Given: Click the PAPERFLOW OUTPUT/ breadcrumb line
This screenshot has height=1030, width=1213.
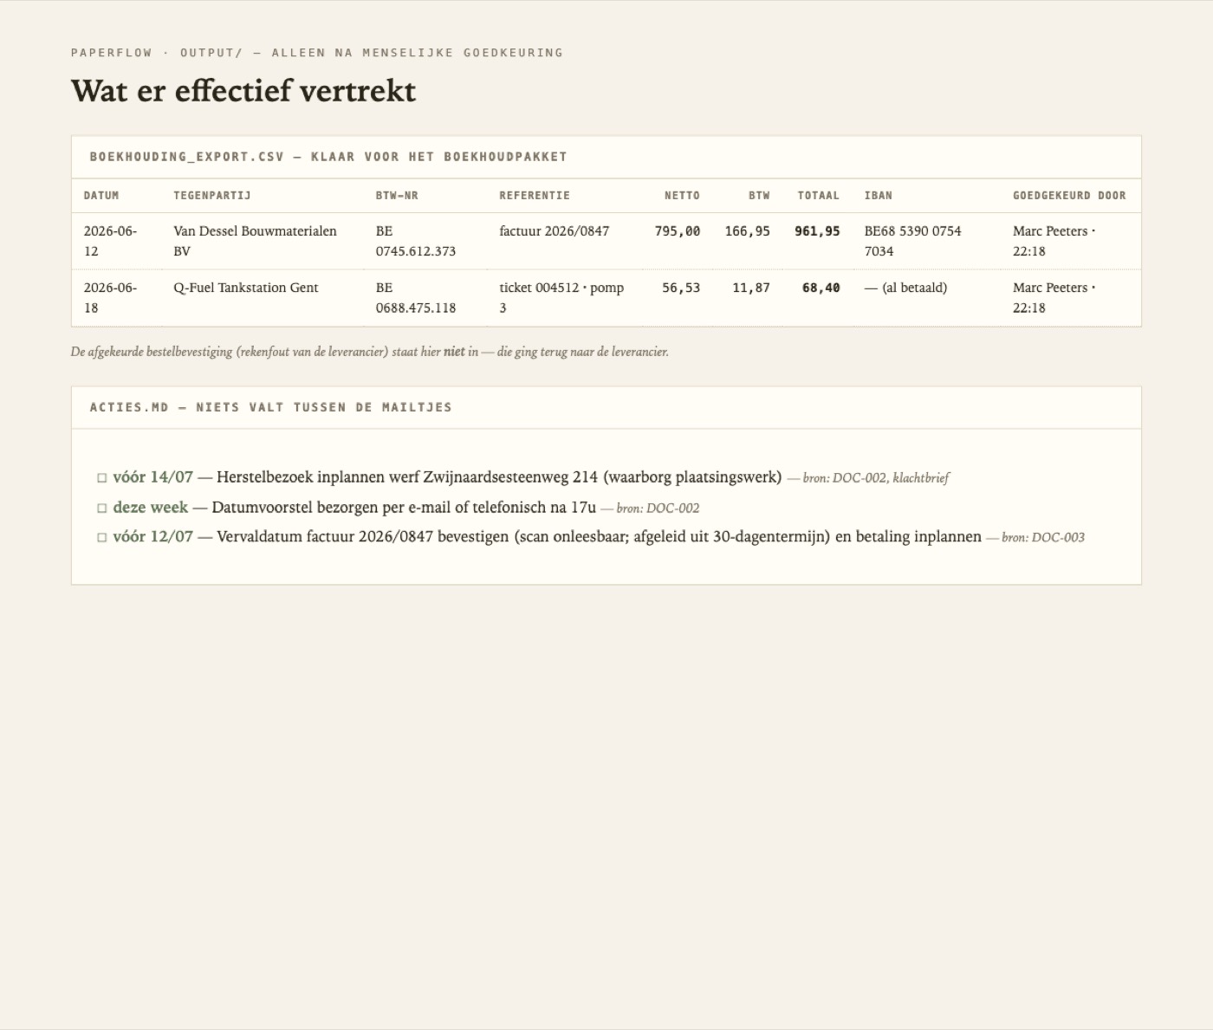Looking at the screenshot, I should pyautogui.click(x=317, y=53).
